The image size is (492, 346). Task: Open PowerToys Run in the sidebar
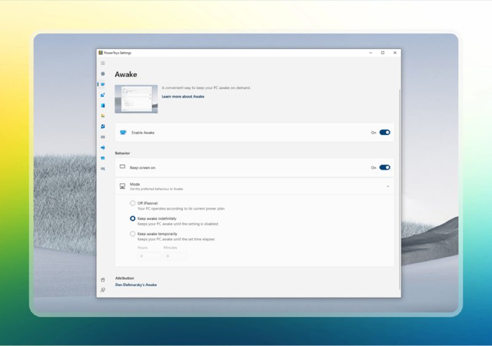(103, 158)
